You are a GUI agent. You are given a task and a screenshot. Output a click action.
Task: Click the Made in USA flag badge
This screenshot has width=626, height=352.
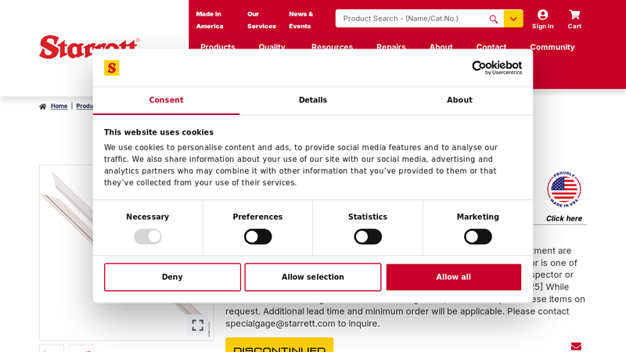click(x=563, y=189)
